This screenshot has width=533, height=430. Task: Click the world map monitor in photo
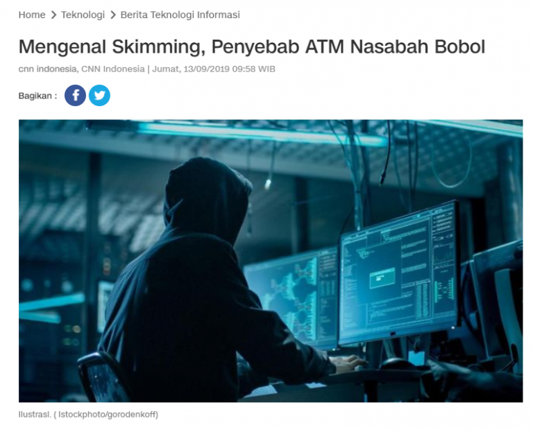pyautogui.click(x=292, y=298)
